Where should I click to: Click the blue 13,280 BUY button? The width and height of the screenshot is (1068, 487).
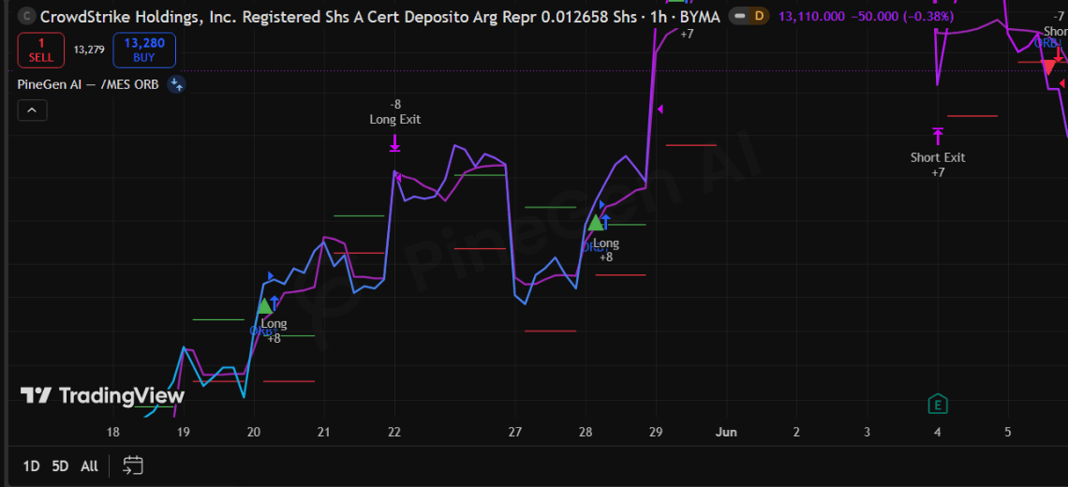144,50
